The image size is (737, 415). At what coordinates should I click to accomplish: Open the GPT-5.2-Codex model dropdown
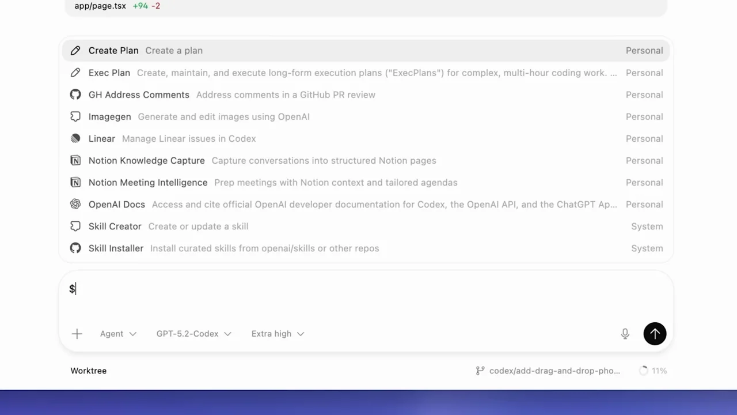pos(193,334)
